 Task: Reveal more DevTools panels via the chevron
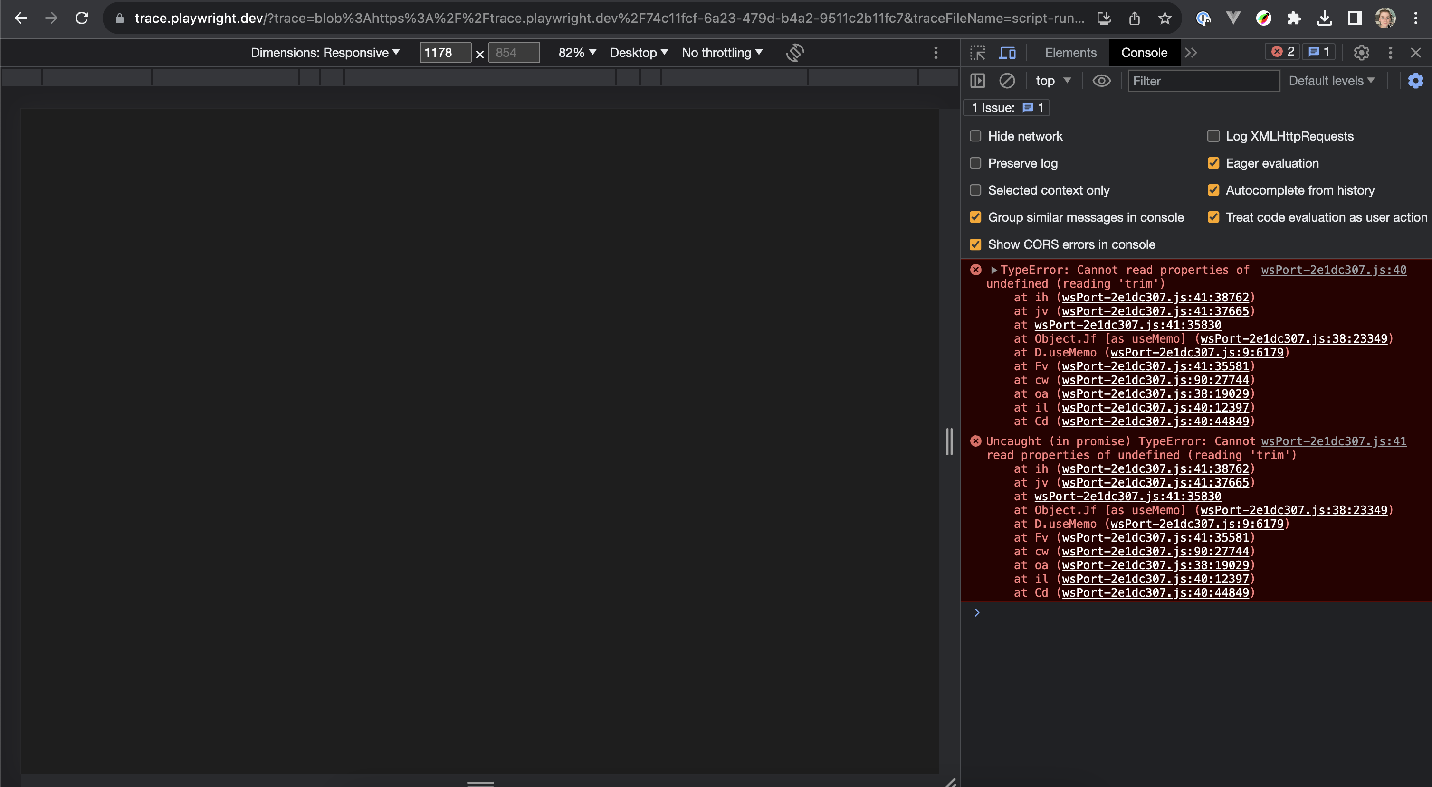[1191, 53]
